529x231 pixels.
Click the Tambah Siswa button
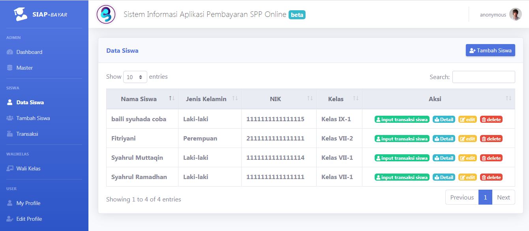click(490, 50)
